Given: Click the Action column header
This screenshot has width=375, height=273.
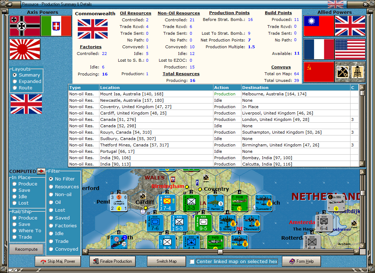Looking at the screenshot, I should click(227, 88).
